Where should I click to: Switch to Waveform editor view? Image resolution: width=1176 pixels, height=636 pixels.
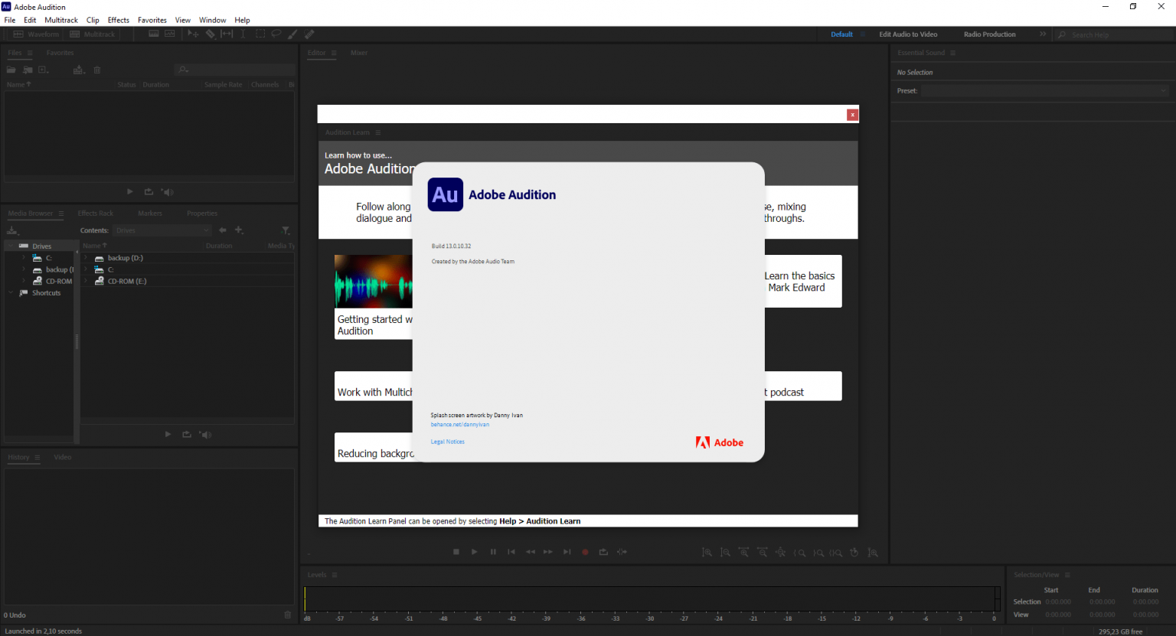[36, 34]
